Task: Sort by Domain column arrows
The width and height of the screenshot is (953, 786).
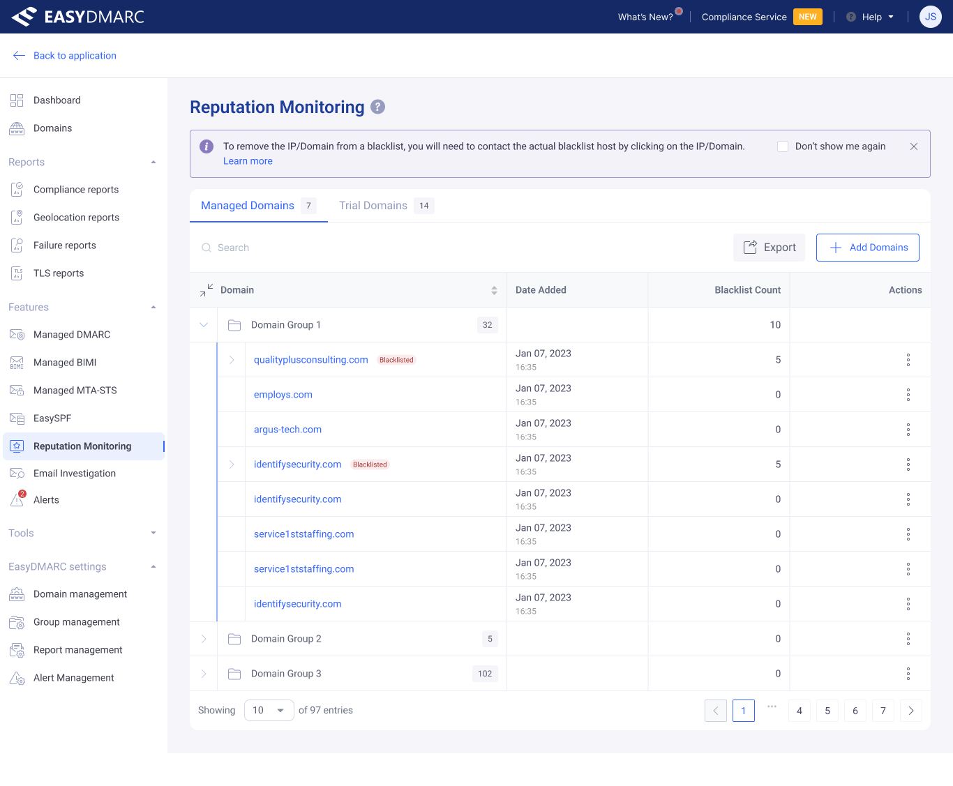Action: pyautogui.click(x=494, y=290)
